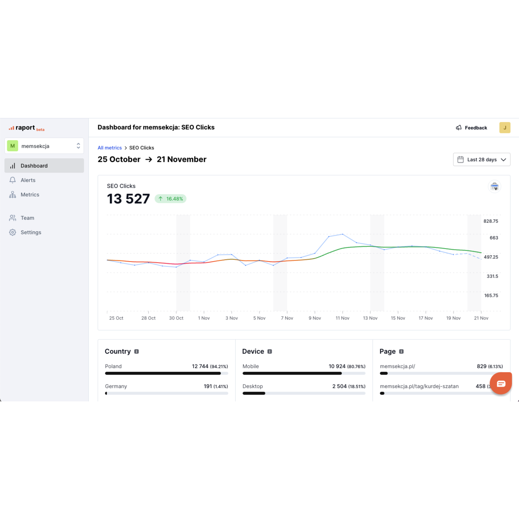The image size is (519, 519).
Task: Click the calendar icon in date picker
Action: tap(461, 160)
